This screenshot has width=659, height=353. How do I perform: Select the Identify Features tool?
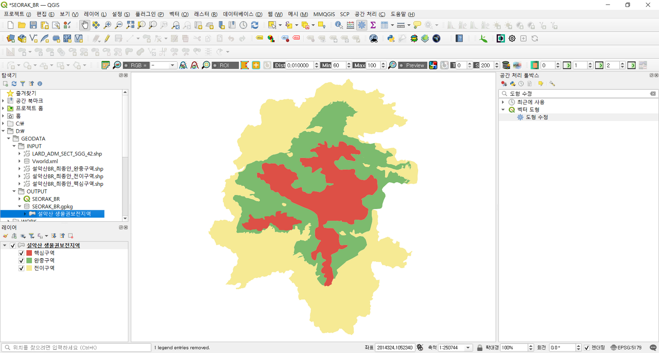(338, 25)
